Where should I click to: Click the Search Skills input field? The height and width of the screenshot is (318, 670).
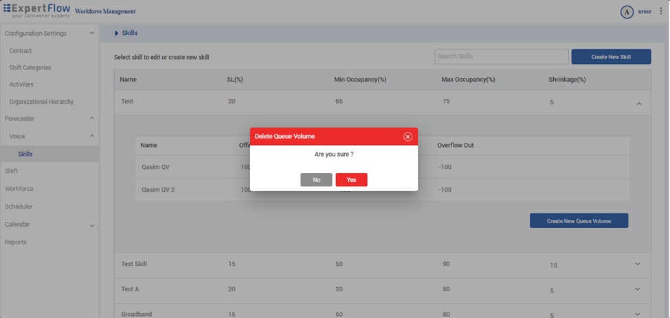pyautogui.click(x=501, y=56)
